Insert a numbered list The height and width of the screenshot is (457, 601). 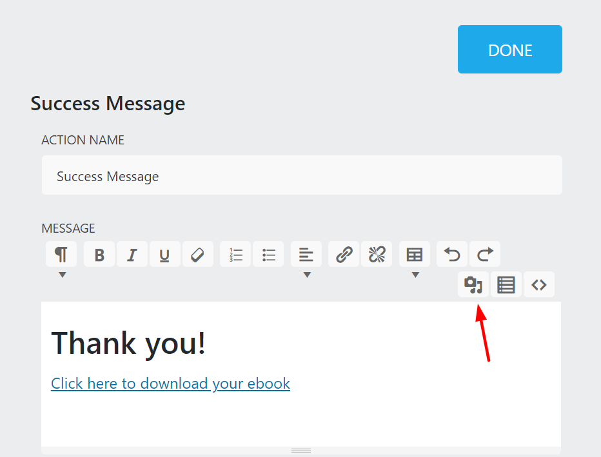coord(236,255)
